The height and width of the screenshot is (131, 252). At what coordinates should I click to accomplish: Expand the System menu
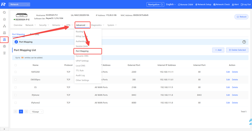[x=112, y=25]
